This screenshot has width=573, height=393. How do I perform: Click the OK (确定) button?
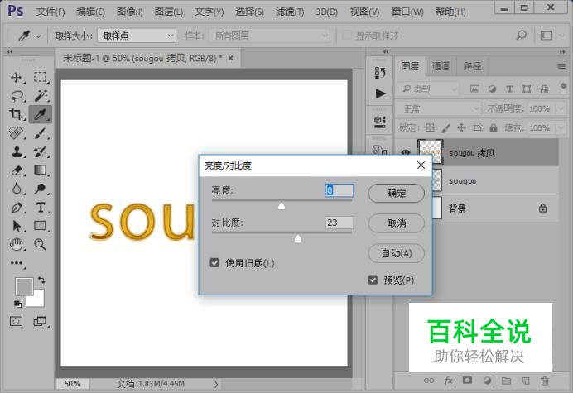(396, 193)
